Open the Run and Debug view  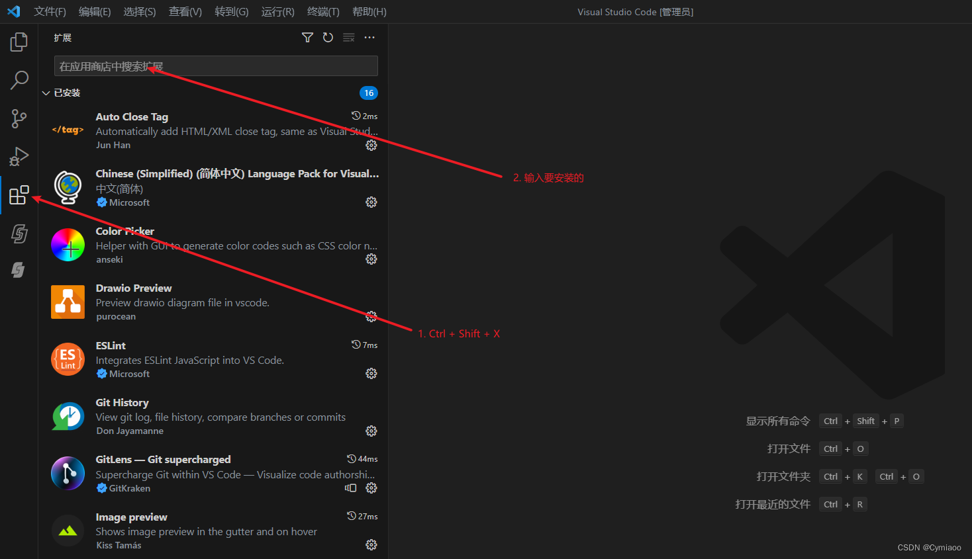tap(19, 157)
